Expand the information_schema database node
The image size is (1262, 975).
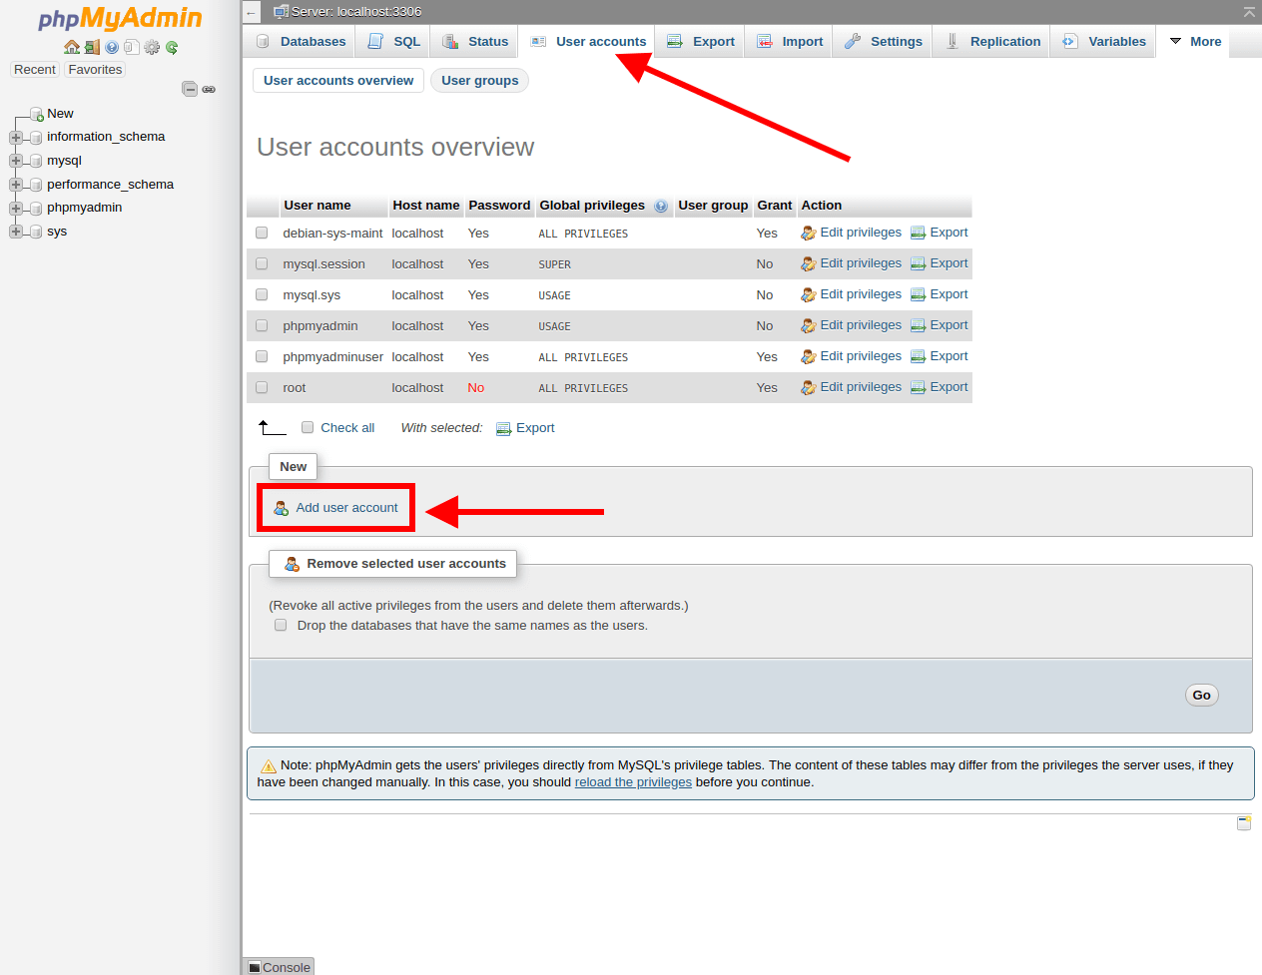[x=16, y=138]
